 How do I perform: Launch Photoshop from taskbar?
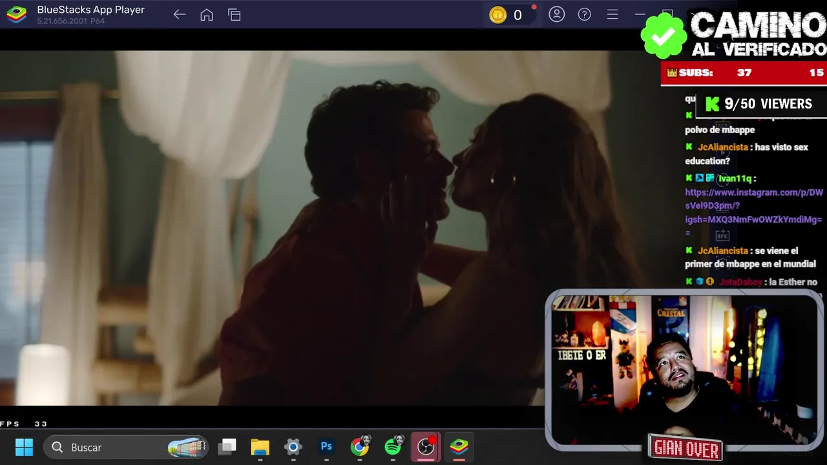pos(326,446)
